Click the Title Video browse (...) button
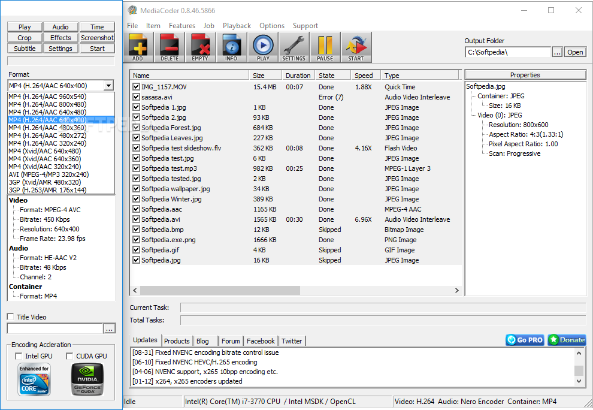593x410 pixels. tap(109, 328)
